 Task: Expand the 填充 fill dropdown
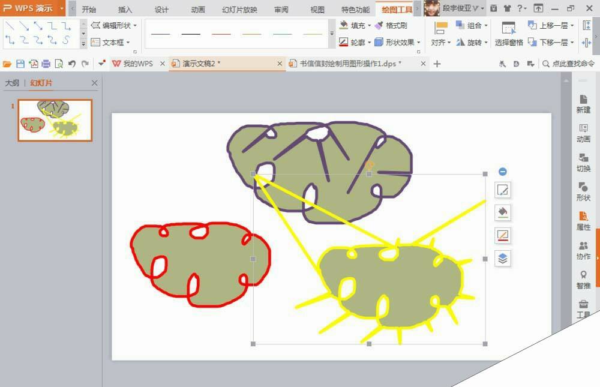369,26
